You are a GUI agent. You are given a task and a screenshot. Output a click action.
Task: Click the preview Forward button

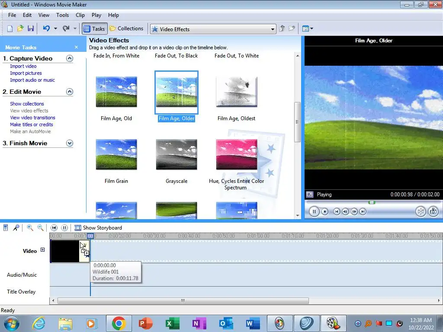tap(363, 211)
